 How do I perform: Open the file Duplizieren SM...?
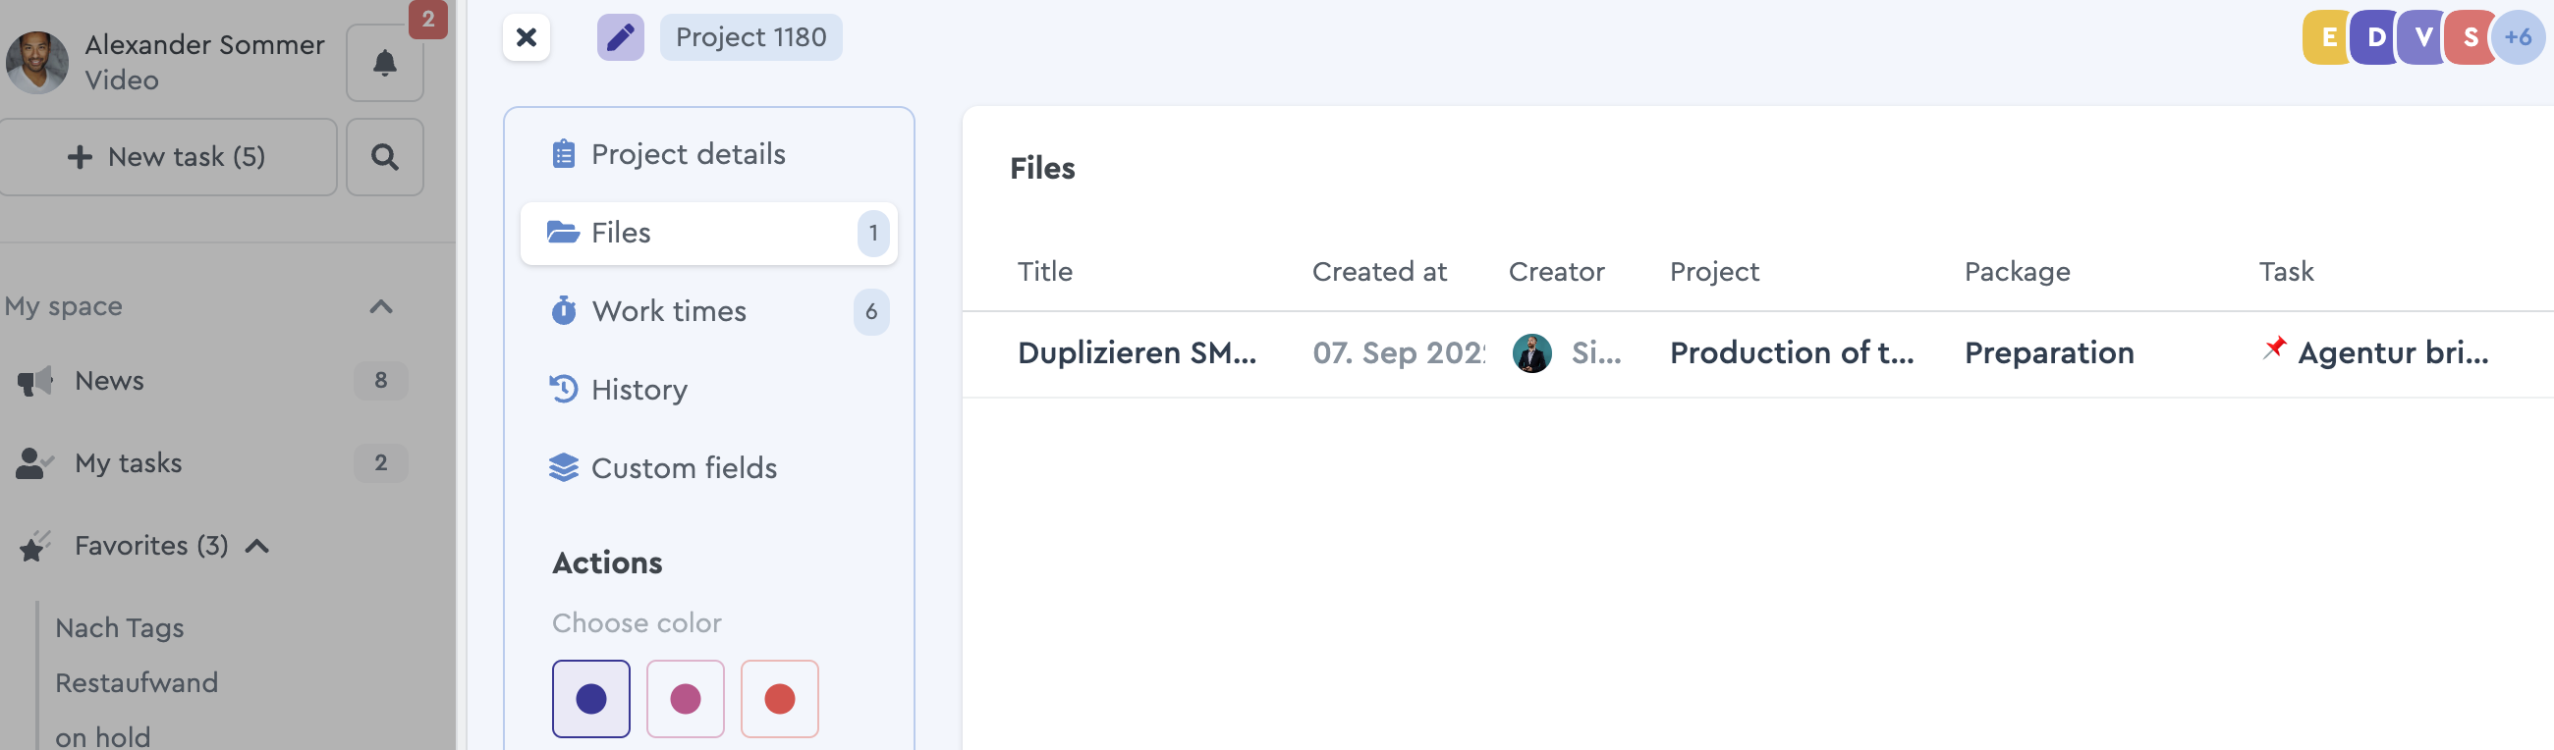point(1137,352)
